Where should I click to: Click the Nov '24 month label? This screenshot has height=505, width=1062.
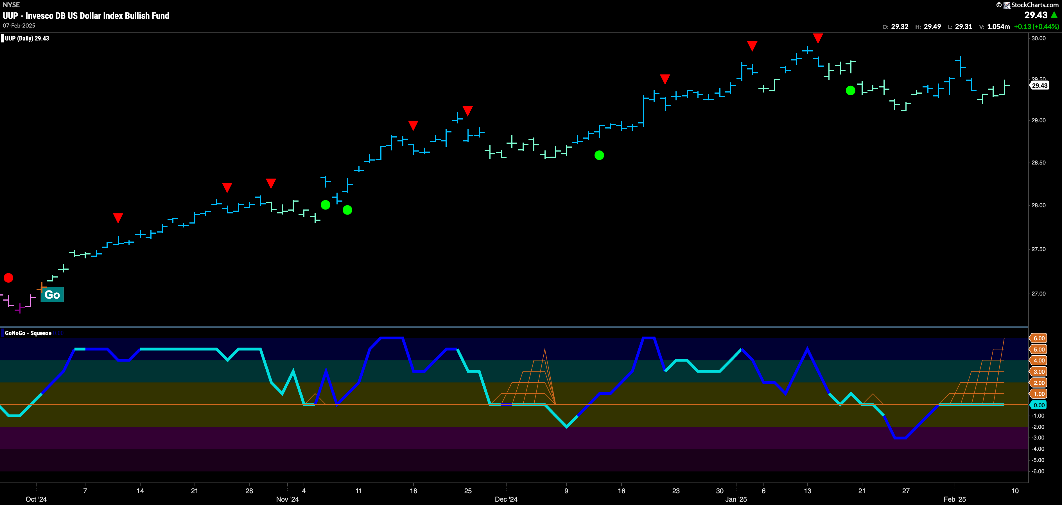(x=287, y=499)
